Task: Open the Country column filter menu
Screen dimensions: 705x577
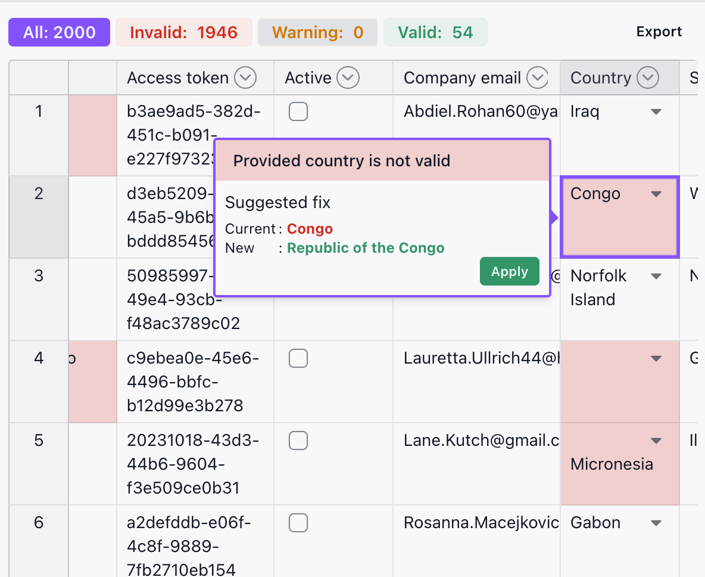Action: pos(648,77)
